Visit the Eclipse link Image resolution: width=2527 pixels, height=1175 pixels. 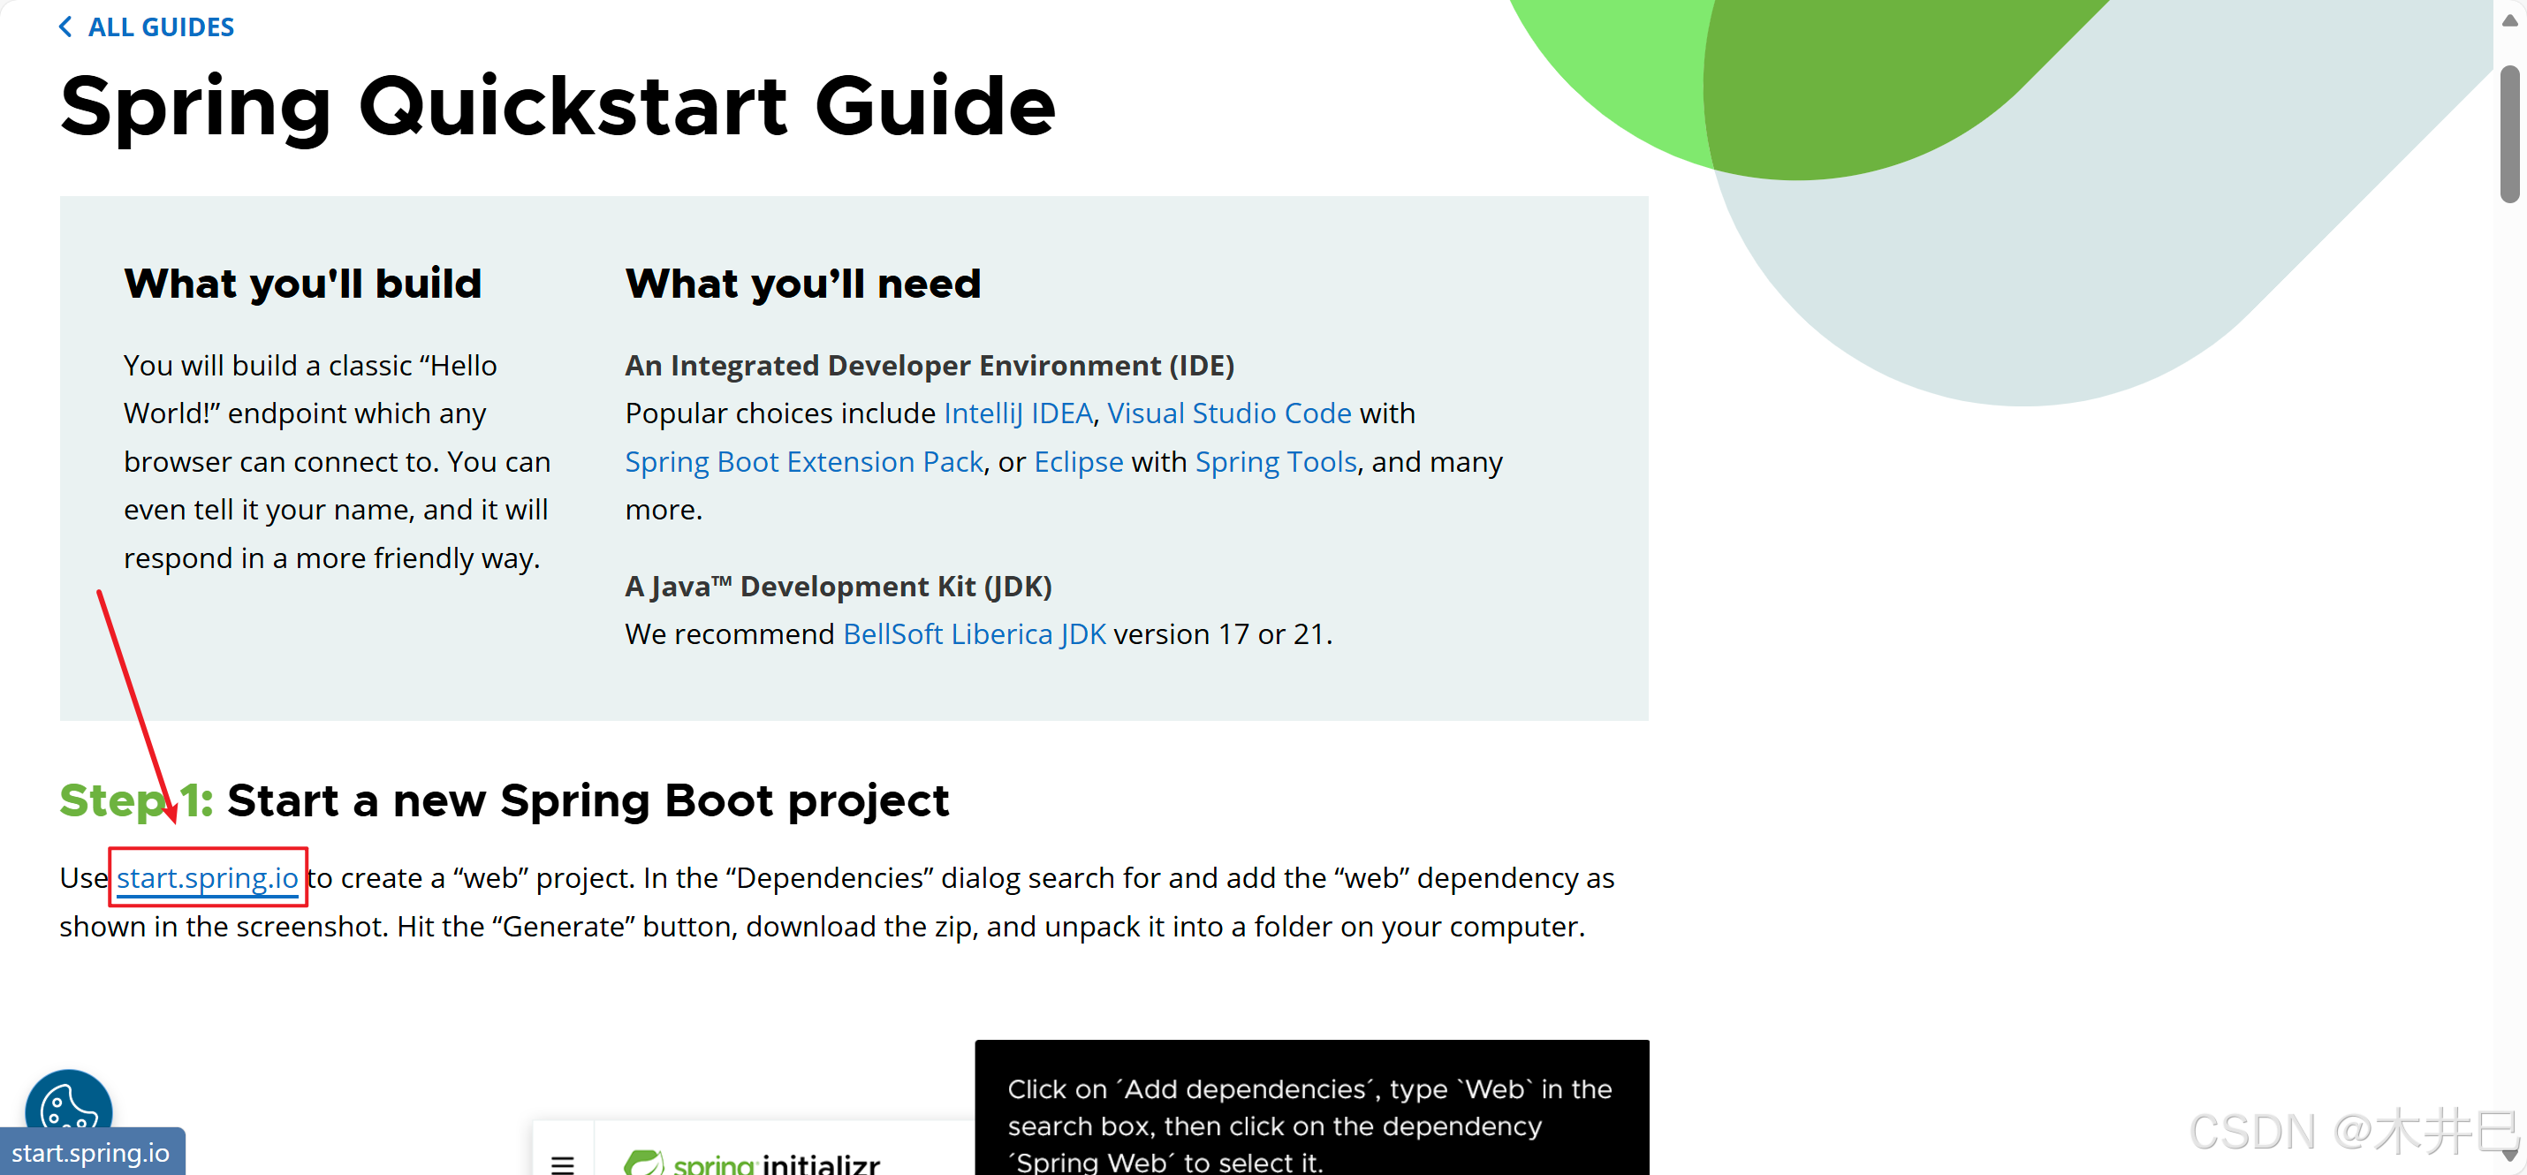coord(1078,461)
